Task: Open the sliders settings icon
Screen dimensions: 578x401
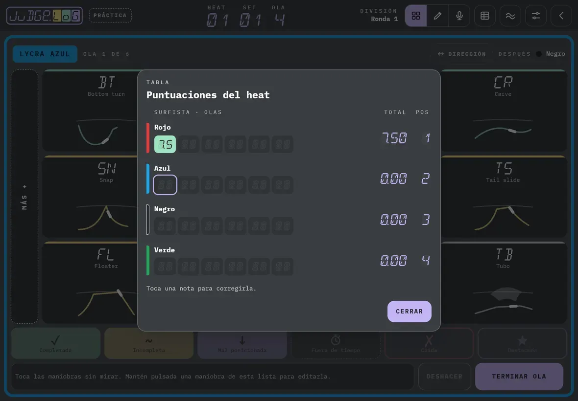Action: point(535,16)
